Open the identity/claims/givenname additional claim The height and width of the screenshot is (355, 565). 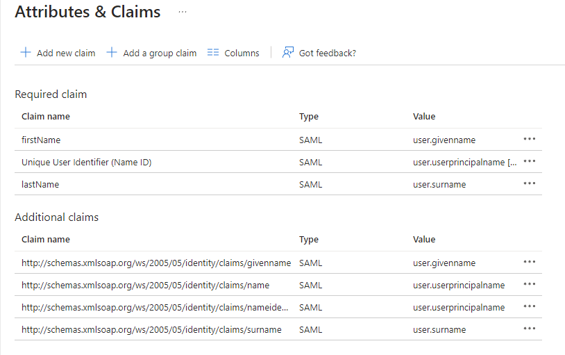(x=155, y=263)
